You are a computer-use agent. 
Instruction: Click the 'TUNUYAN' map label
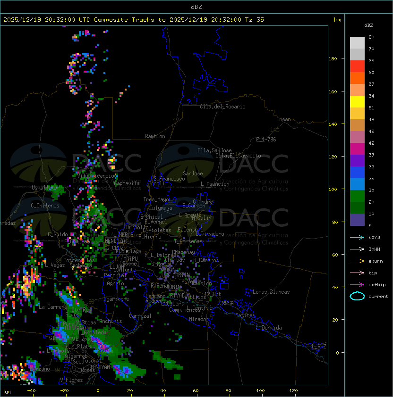100,367
